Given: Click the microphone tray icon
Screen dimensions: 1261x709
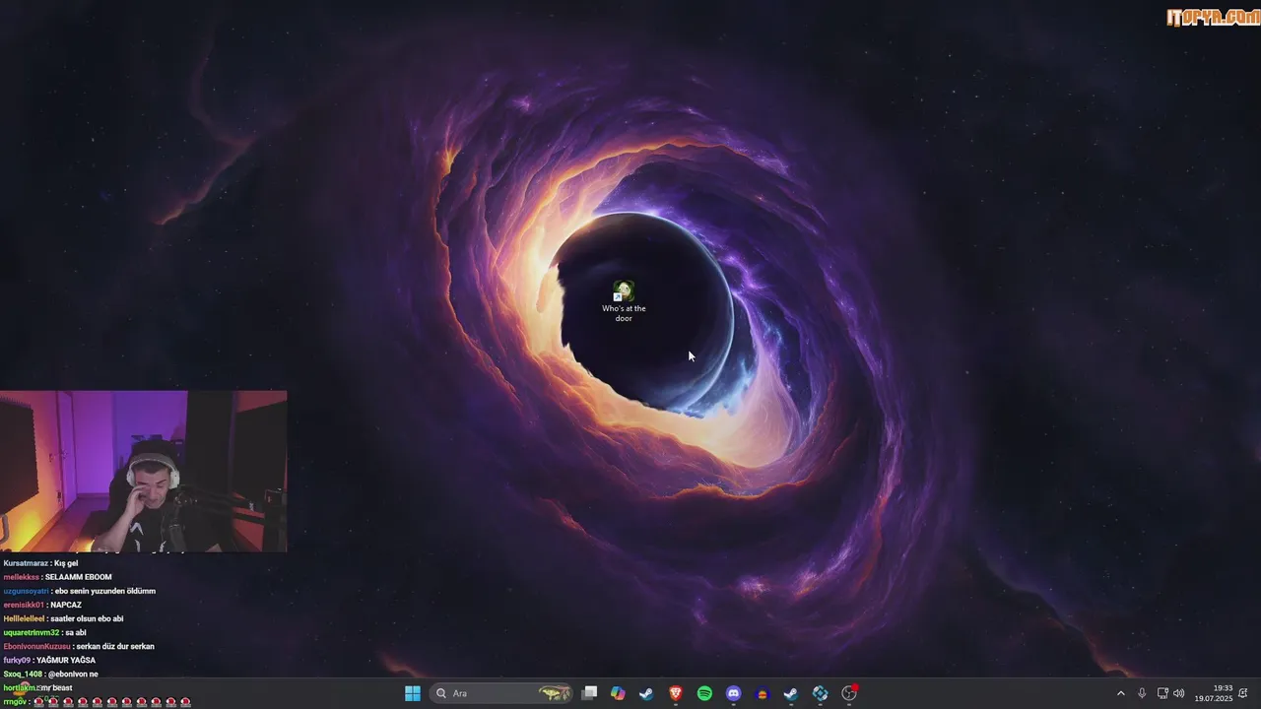Looking at the screenshot, I should (x=1142, y=693).
